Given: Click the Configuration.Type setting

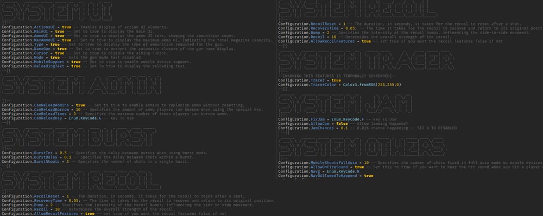Looking at the screenshot, I should pos(112,45).
